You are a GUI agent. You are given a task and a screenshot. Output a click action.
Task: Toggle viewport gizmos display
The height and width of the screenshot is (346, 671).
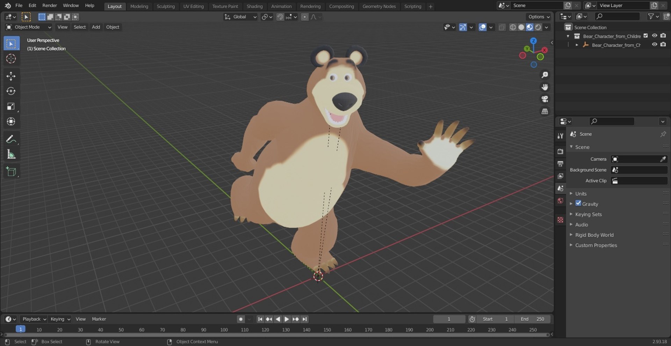coord(463,27)
